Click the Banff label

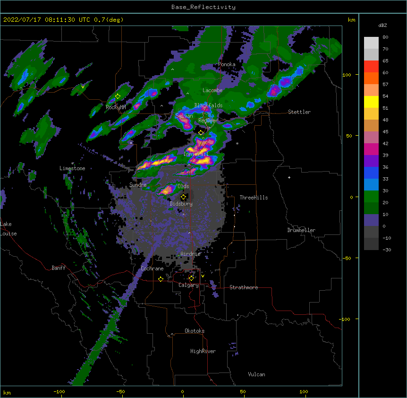59,268
